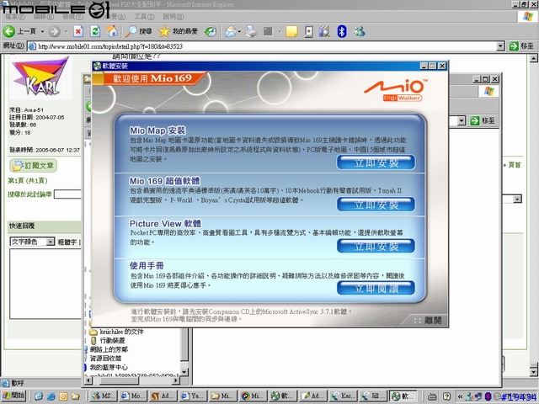
Task: Click the mobile device toolbar icon
Action: click(309, 32)
